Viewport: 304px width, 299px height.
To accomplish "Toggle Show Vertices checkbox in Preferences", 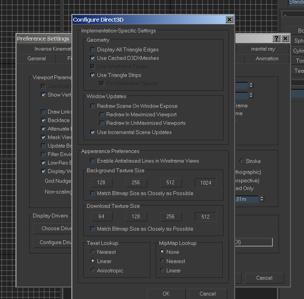I will (43, 95).
